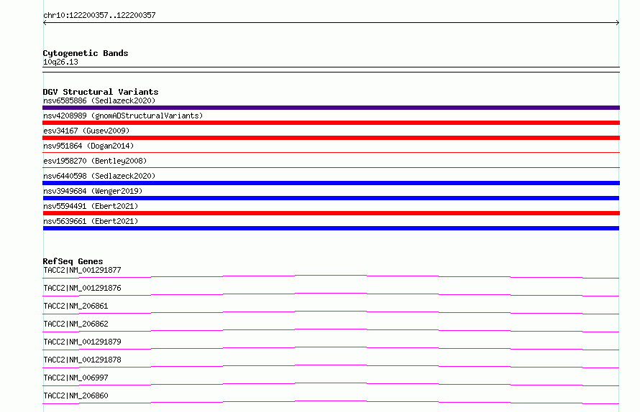This screenshot has height=412, width=640.
Task: Click the Cytogenetic Bands track title
Action: (86, 53)
